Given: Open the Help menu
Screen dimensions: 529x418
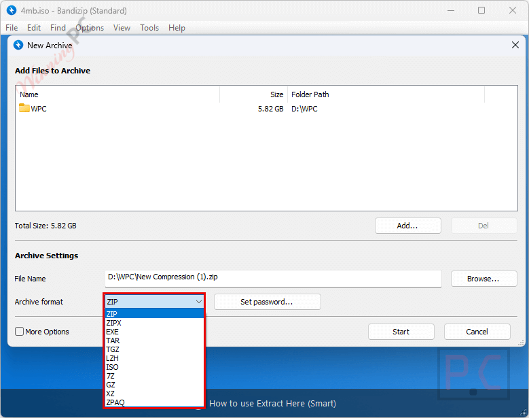Looking at the screenshot, I should click(x=177, y=28).
